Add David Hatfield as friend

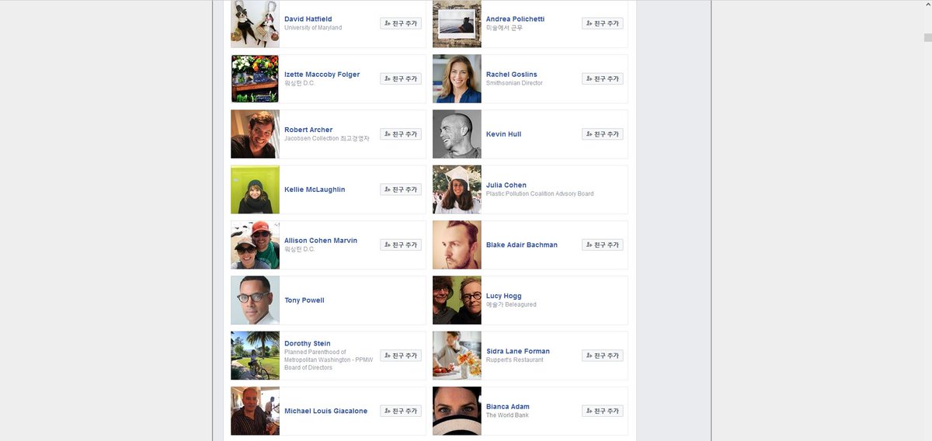(401, 23)
